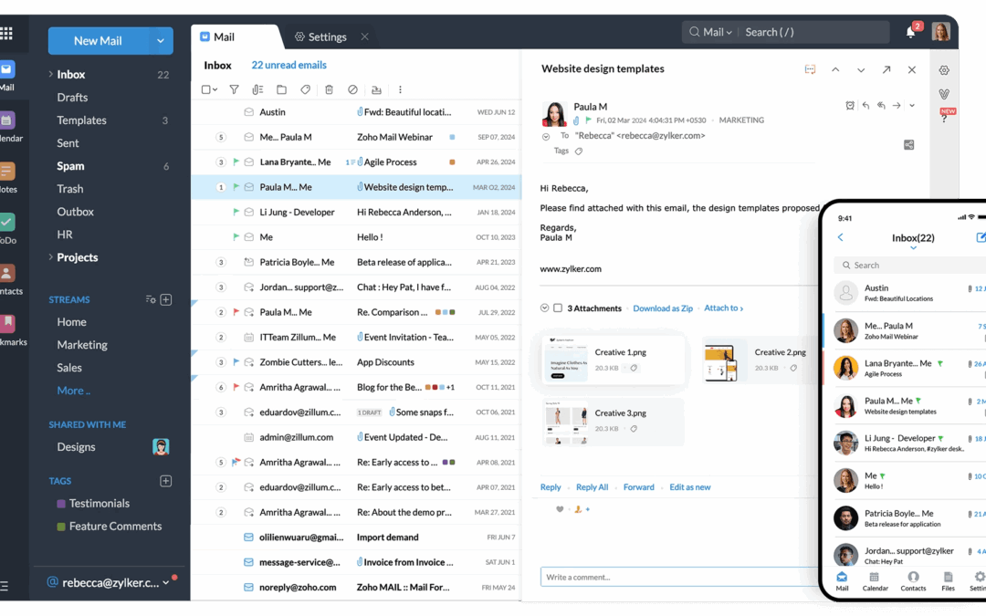Click the New Mail button
Screen dimensions: 986x616
[98, 41]
